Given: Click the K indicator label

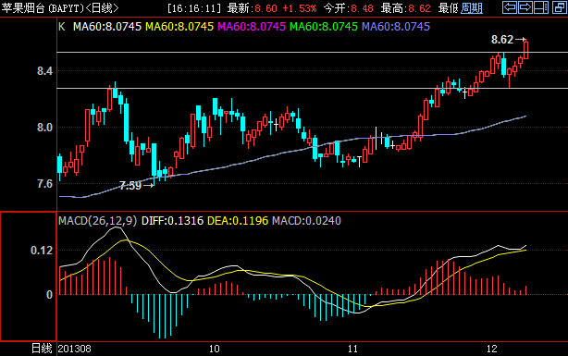Looking at the screenshot, I should click(x=62, y=27).
